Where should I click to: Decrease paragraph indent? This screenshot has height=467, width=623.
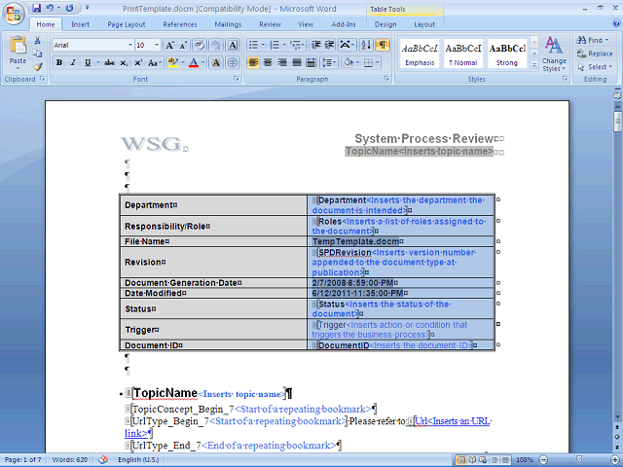point(315,46)
